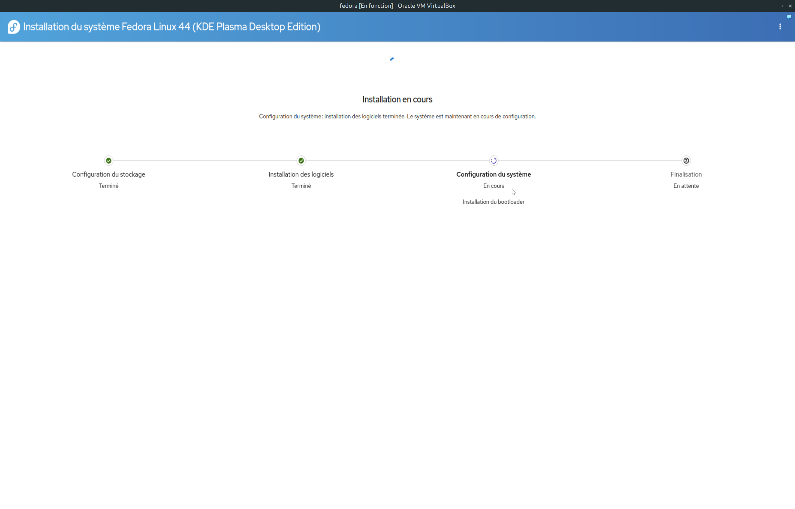Click the installer title "Installation du système Fedora Linux 44"
The width and height of the screenshot is (795, 509).
(x=172, y=27)
